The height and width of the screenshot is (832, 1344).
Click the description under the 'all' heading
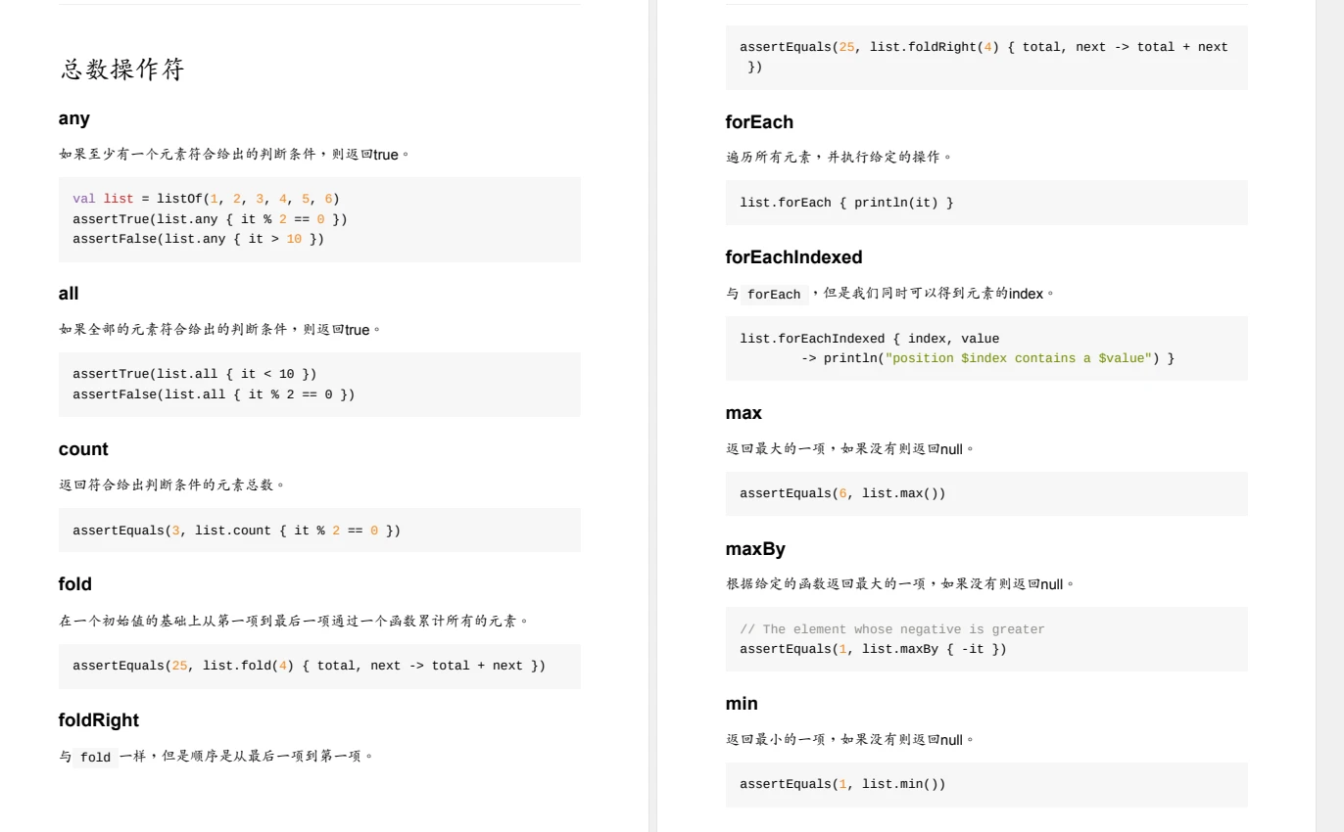pos(219,329)
